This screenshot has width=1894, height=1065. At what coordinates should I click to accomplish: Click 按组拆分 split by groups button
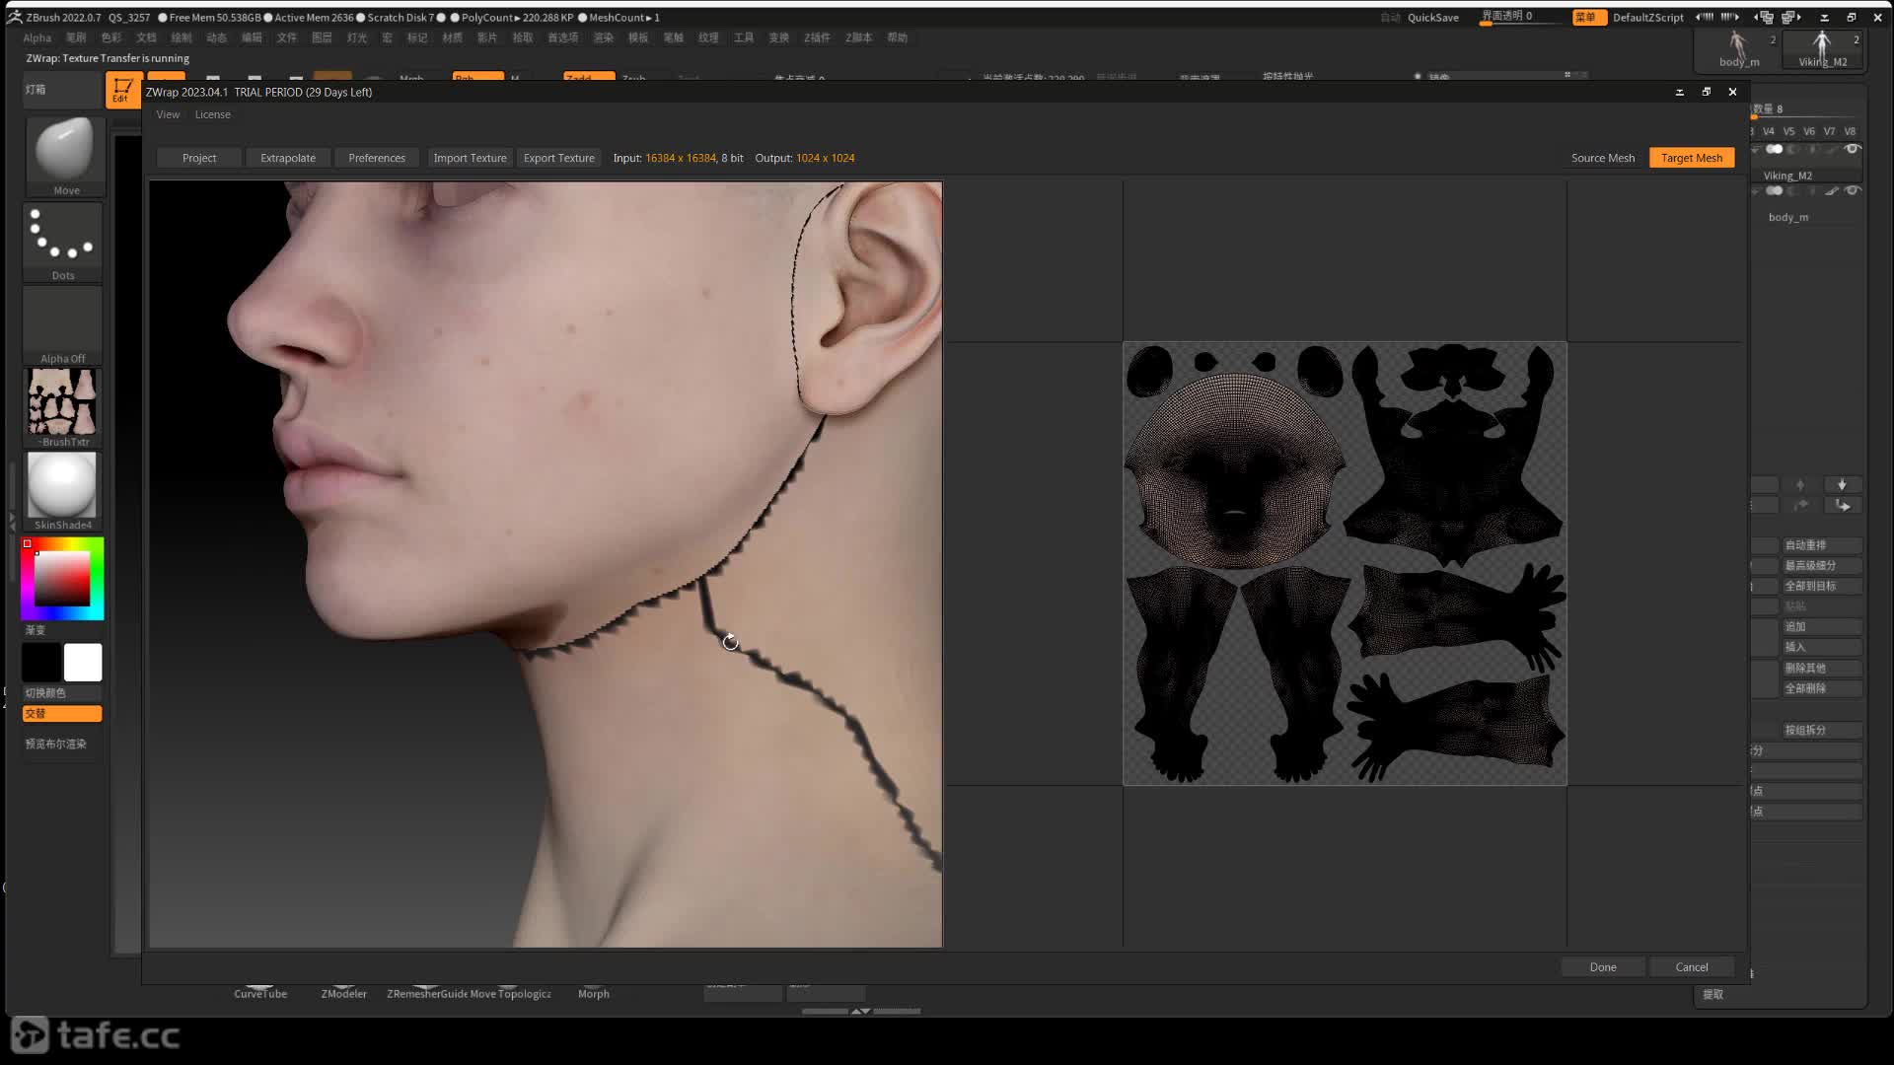(1821, 730)
